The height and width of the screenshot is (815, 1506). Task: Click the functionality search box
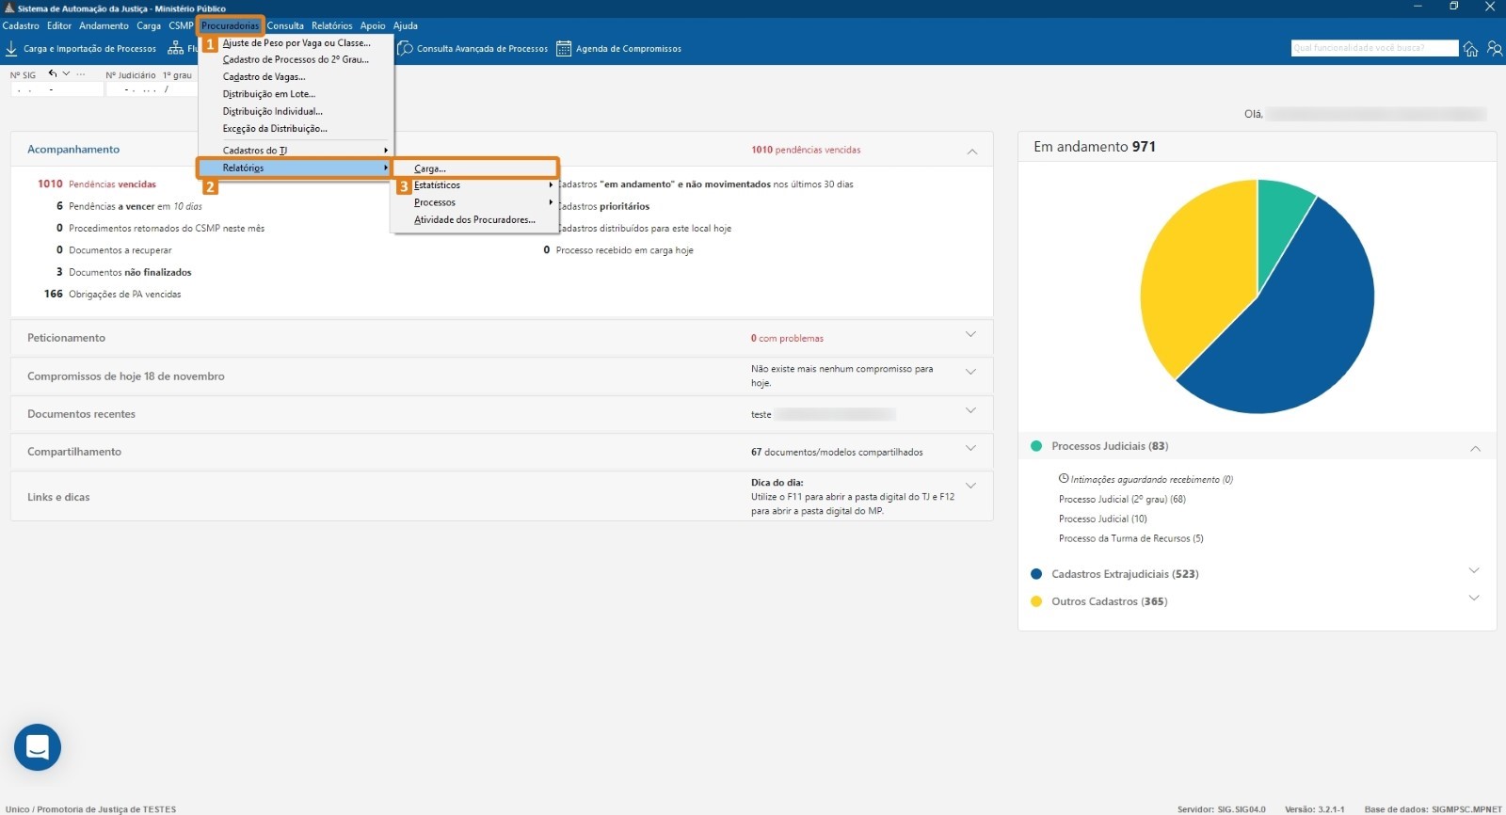pos(1374,48)
